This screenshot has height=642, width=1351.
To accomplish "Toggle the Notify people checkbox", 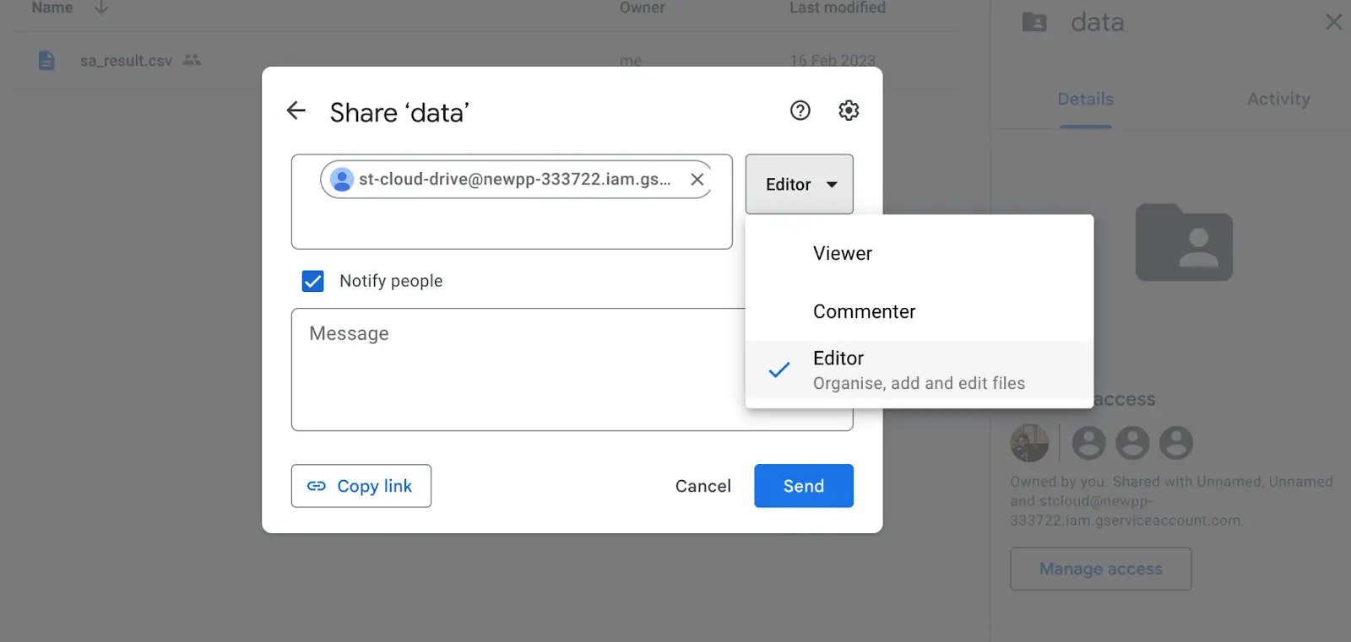I will (x=313, y=281).
